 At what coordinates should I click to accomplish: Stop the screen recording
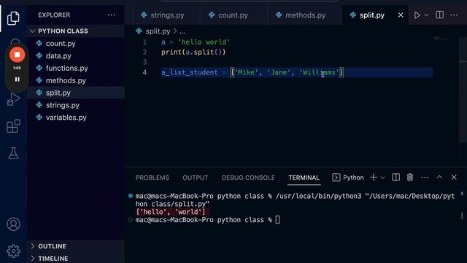18,55
